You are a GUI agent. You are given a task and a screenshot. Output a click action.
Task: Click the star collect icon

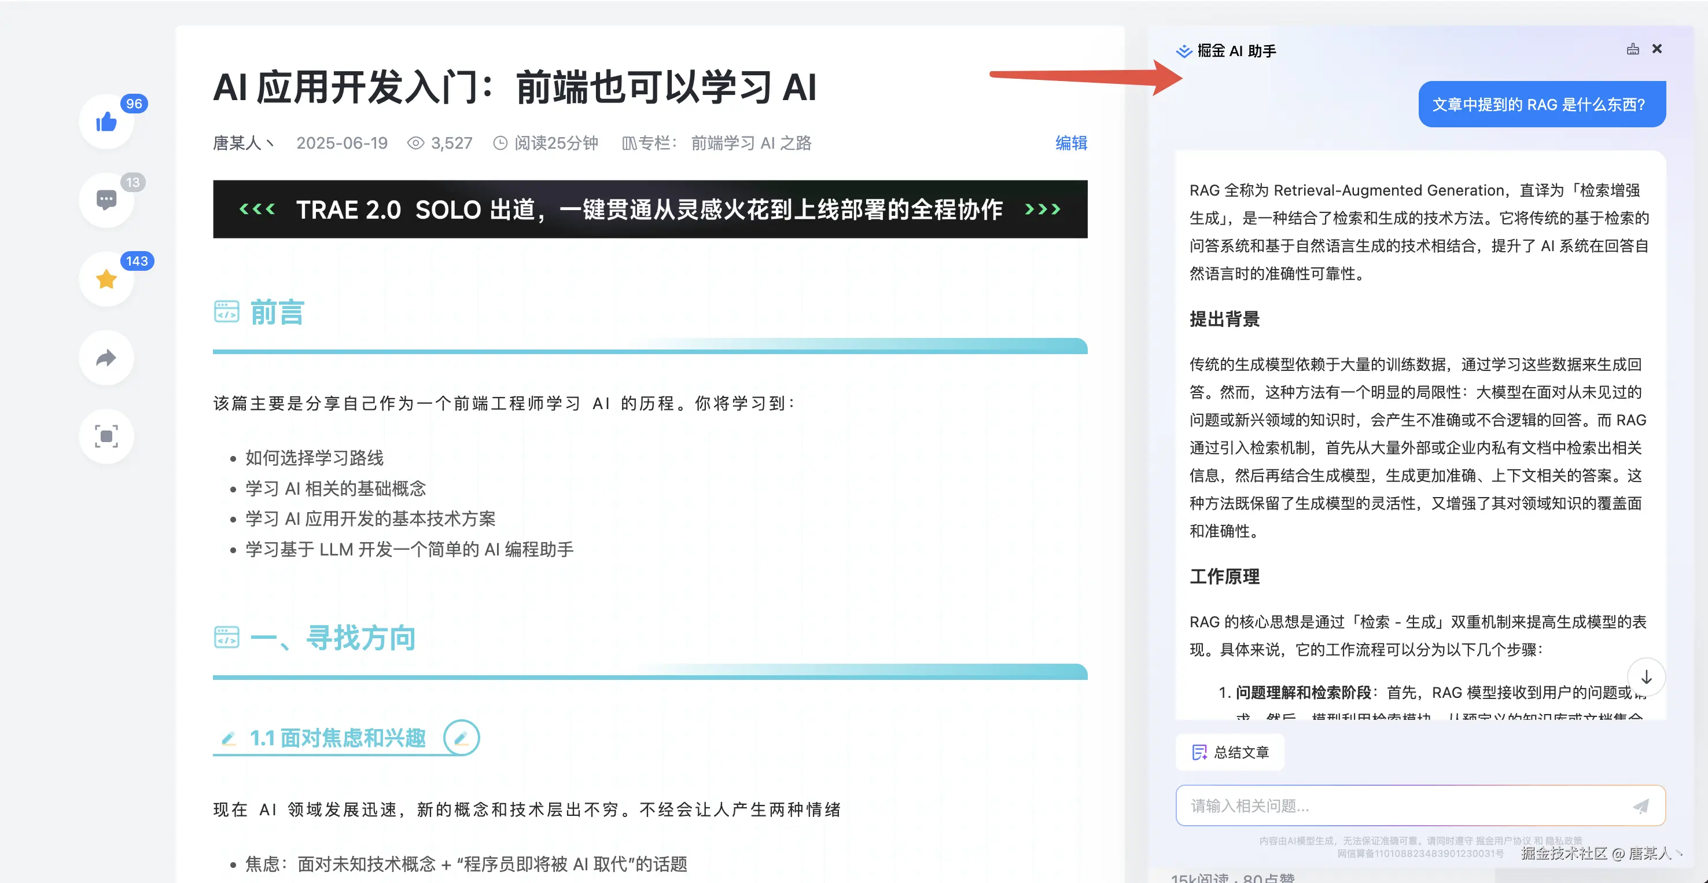[x=106, y=279]
